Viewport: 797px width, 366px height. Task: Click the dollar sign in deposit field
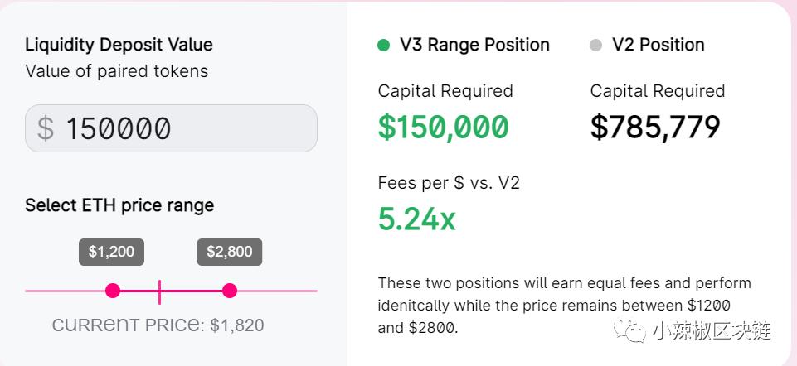pyautogui.click(x=46, y=128)
